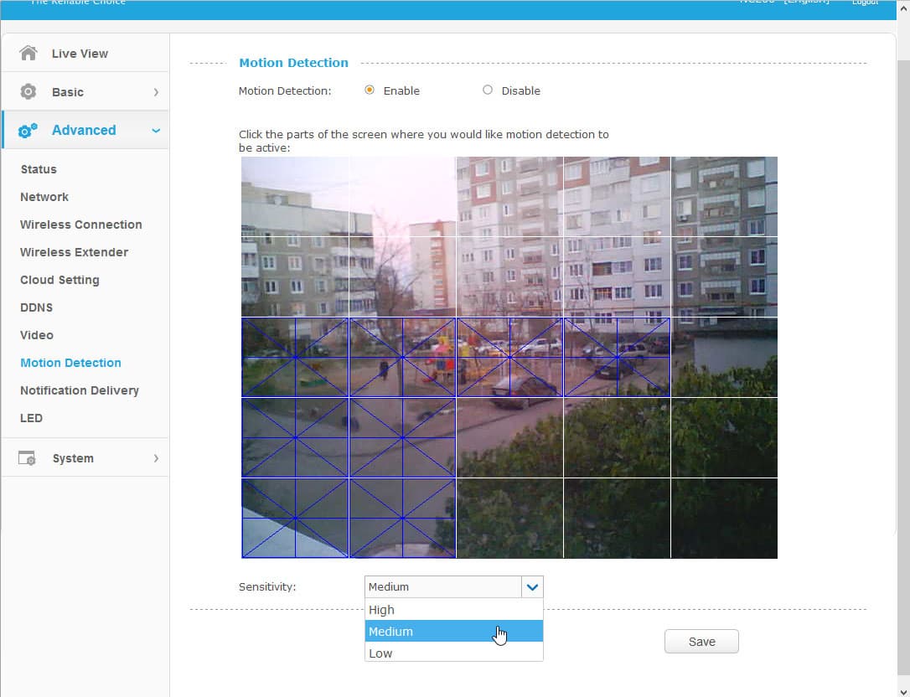The image size is (910, 697).
Task: Go to Wireless Extender settings
Action: pyautogui.click(x=74, y=252)
